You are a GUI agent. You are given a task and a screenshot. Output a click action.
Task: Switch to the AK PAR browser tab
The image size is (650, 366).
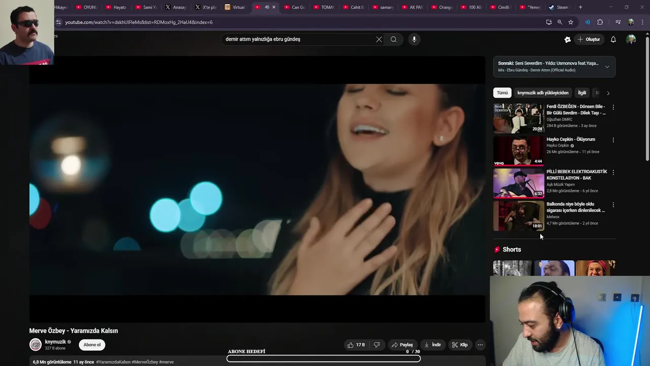(412, 7)
